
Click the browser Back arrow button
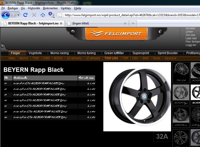[x=6, y=15]
